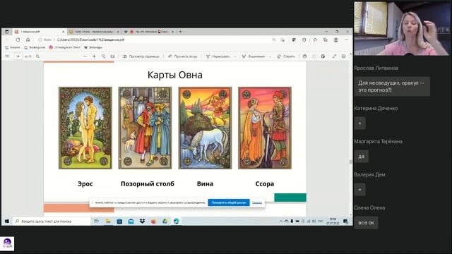Save the PDF with the save-as icon

click(323, 56)
